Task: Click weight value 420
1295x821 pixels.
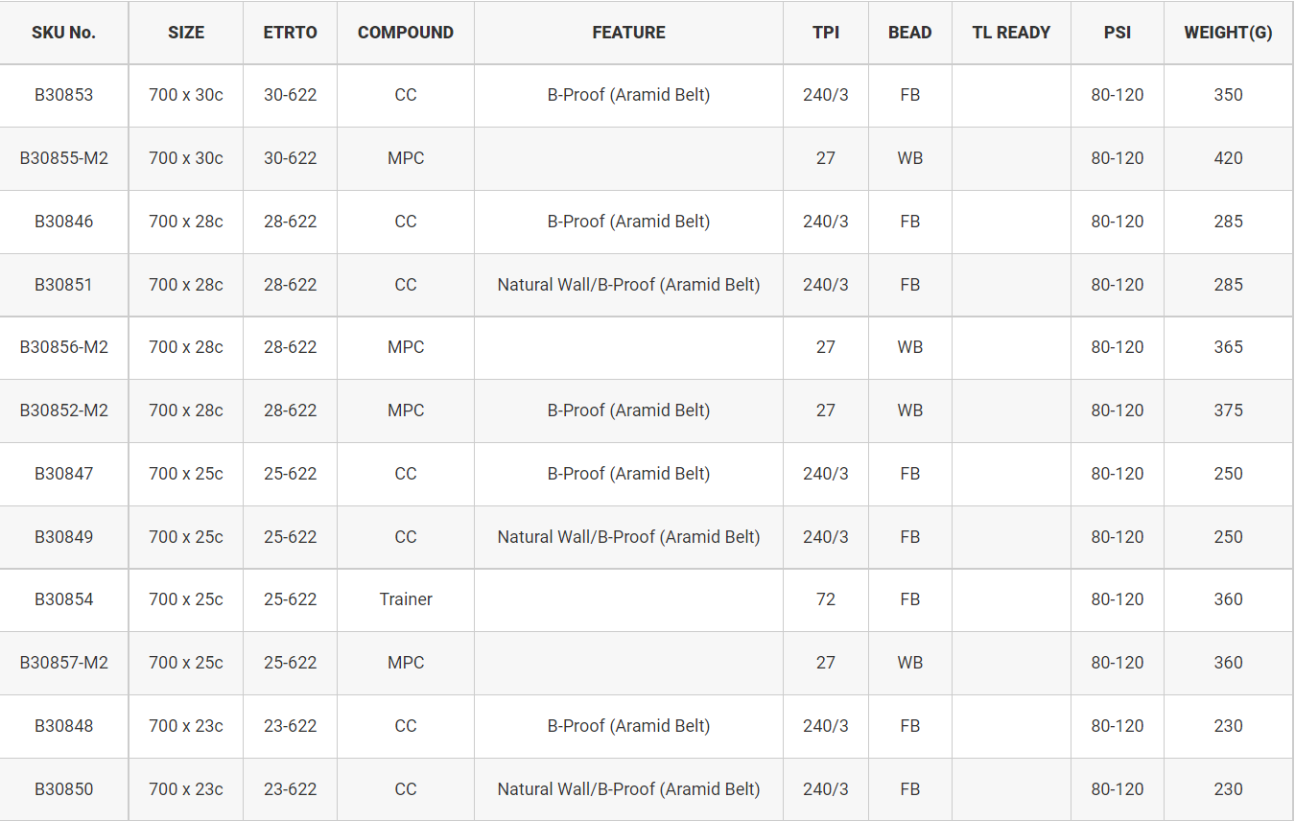Action: click(x=1228, y=158)
